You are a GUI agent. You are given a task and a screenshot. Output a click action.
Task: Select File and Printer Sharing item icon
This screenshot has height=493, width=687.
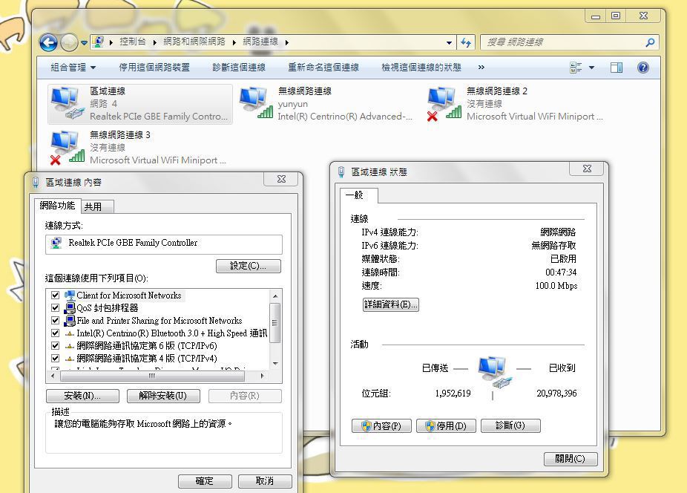(69, 321)
